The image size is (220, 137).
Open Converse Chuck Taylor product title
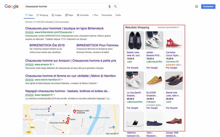(174, 54)
